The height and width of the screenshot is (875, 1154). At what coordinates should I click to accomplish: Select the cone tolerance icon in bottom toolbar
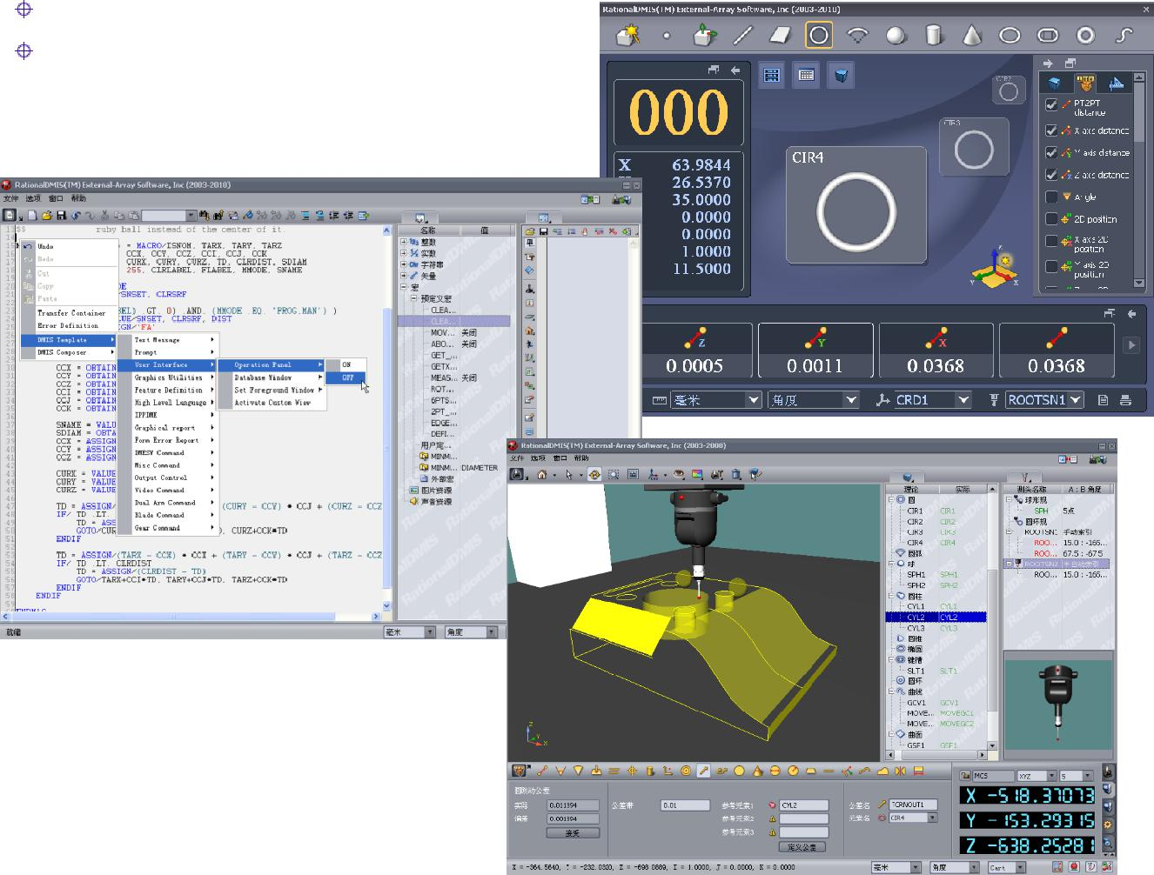(757, 771)
